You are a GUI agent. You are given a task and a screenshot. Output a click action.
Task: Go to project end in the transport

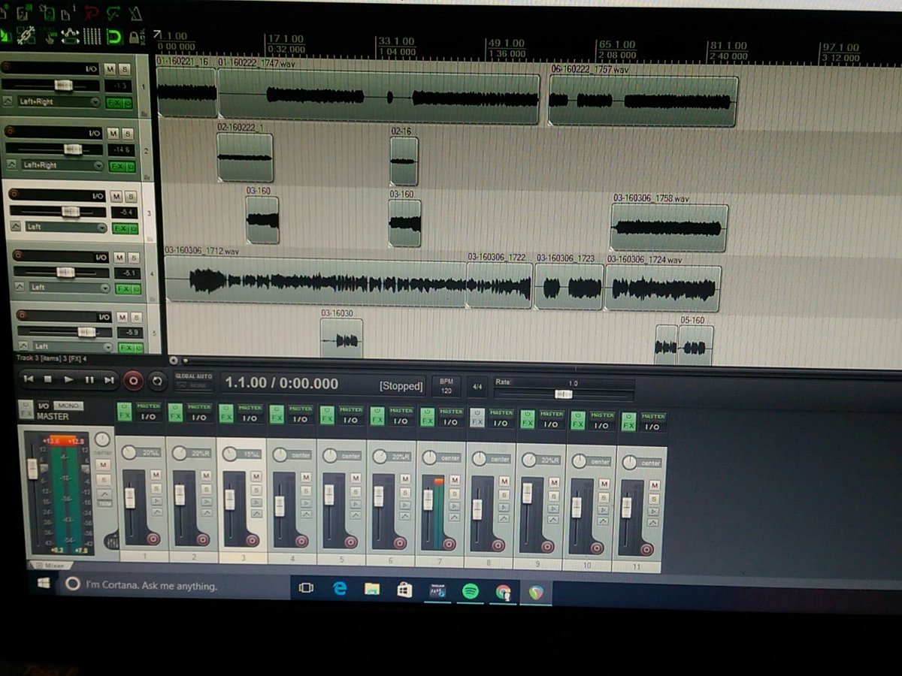[109, 380]
